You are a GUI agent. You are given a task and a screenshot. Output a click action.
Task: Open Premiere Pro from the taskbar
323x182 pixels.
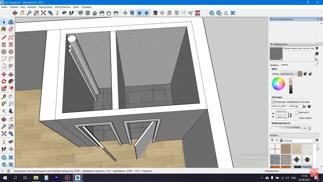tap(57, 178)
